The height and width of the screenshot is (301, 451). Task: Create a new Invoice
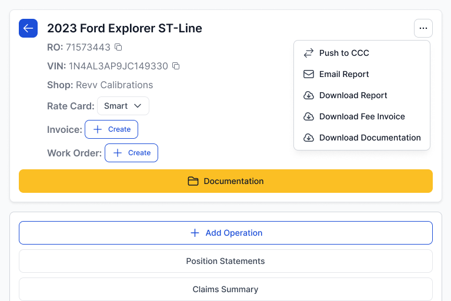[112, 129]
